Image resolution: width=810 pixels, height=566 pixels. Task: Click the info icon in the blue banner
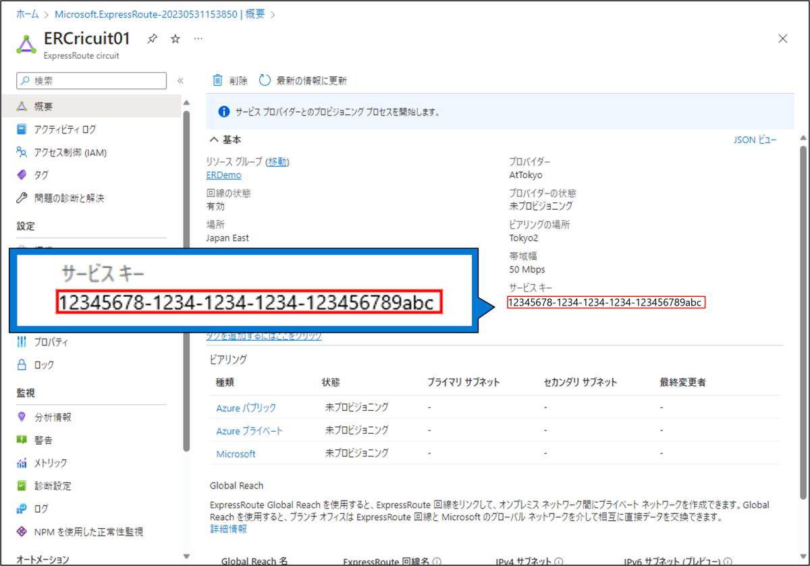point(224,112)
